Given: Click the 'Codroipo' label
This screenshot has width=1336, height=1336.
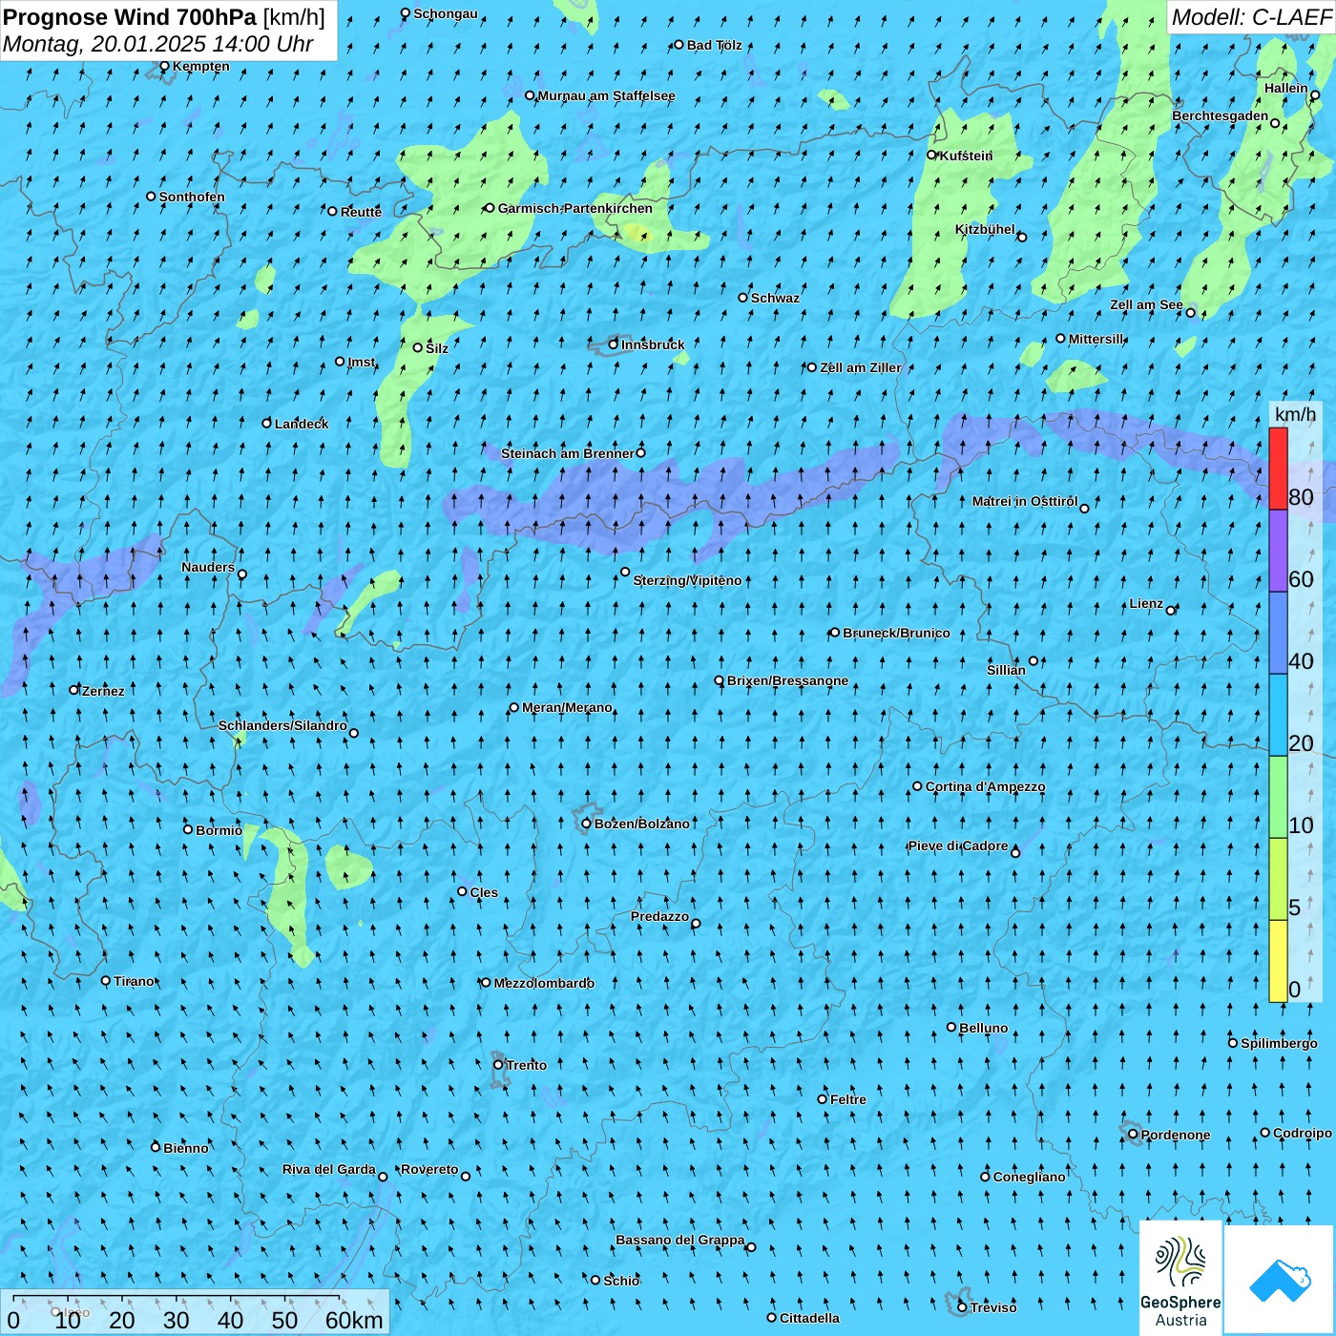Looking at the screenshot, I should (x=1303, y=1133).
